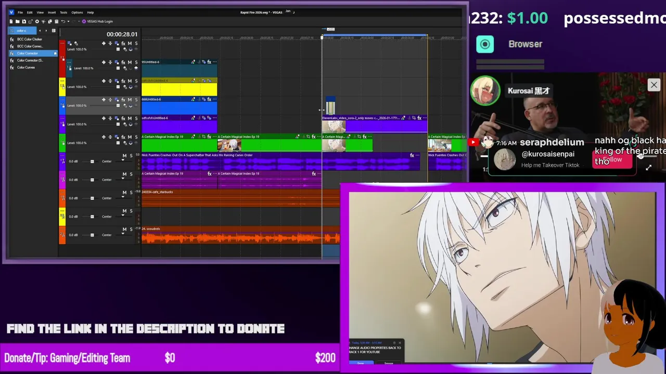Open the blue track more options dots
Screen dimensions: 666x374
[x=62, y=99]
